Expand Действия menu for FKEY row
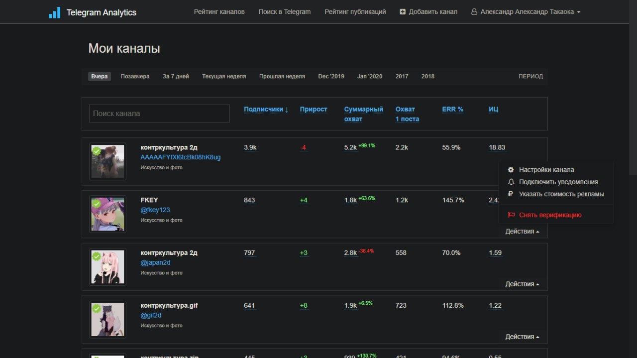 [523, 232]
